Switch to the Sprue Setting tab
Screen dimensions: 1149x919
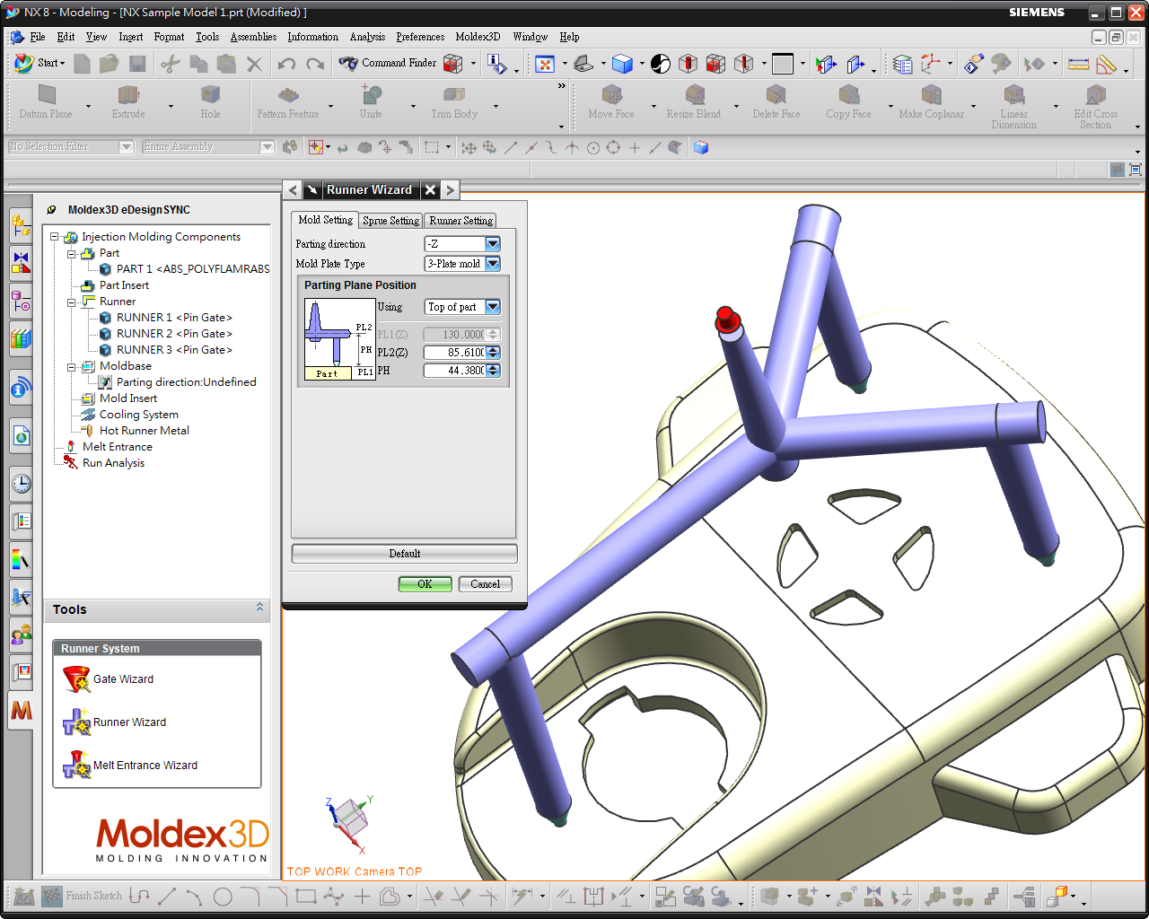[390, 220]
